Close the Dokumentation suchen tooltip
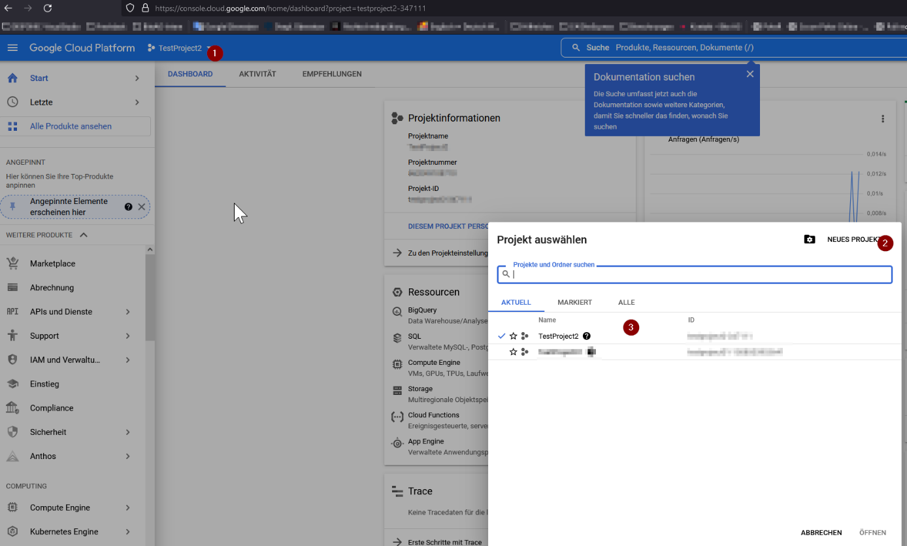Viewport: 907px width, 546px height. (x=750, y=74)
